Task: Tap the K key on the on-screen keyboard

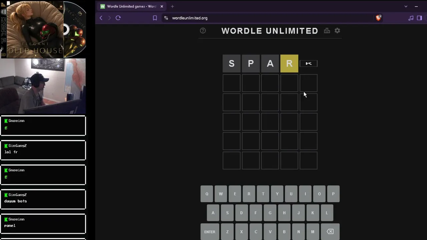Action: (x=313, y=213)
